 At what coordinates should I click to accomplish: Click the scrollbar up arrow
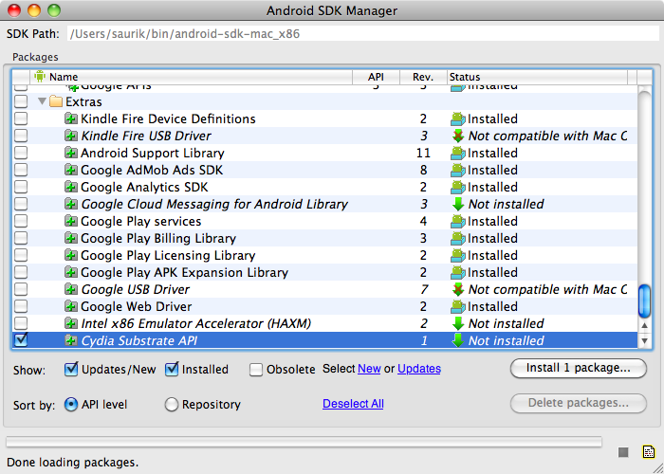644,325
